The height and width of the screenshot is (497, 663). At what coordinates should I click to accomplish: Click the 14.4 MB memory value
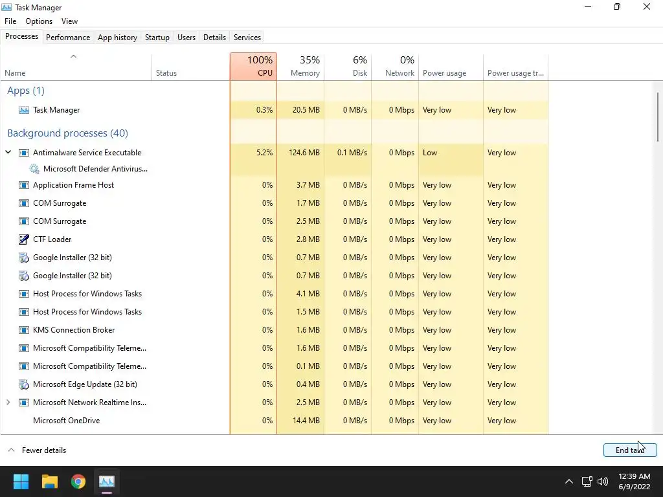[x=306, y=421]
